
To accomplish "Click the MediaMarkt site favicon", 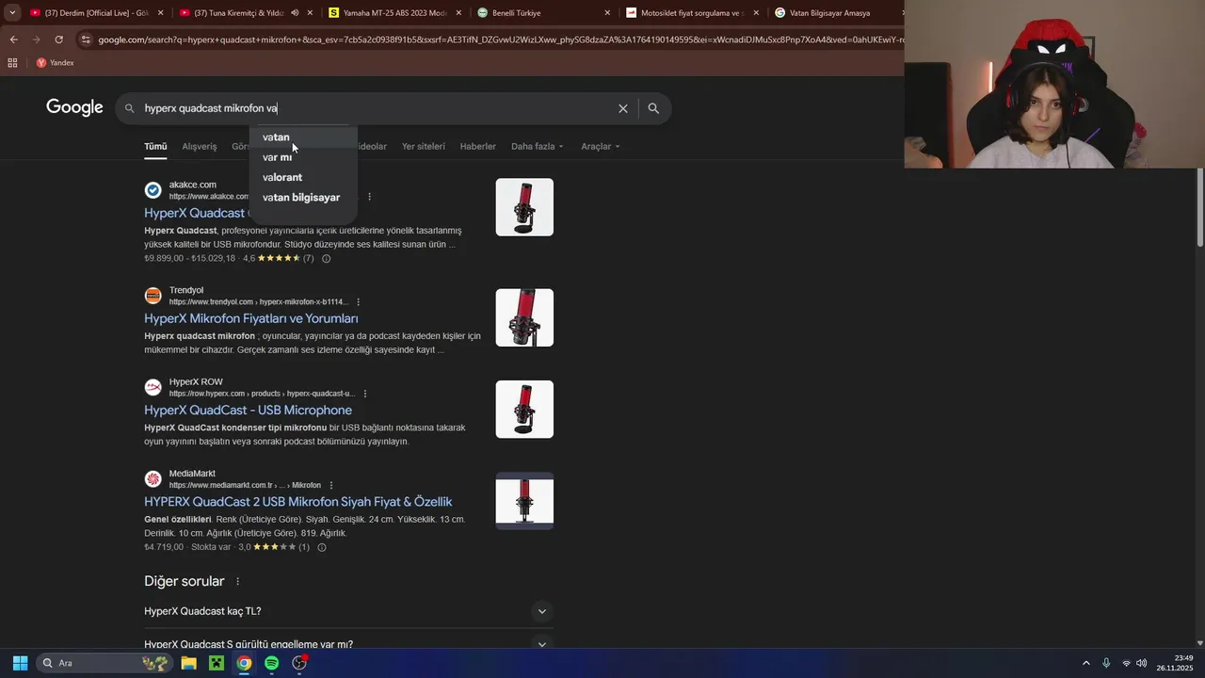I will click(x=153, y=479).
